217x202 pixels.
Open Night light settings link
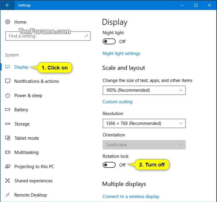121,53
